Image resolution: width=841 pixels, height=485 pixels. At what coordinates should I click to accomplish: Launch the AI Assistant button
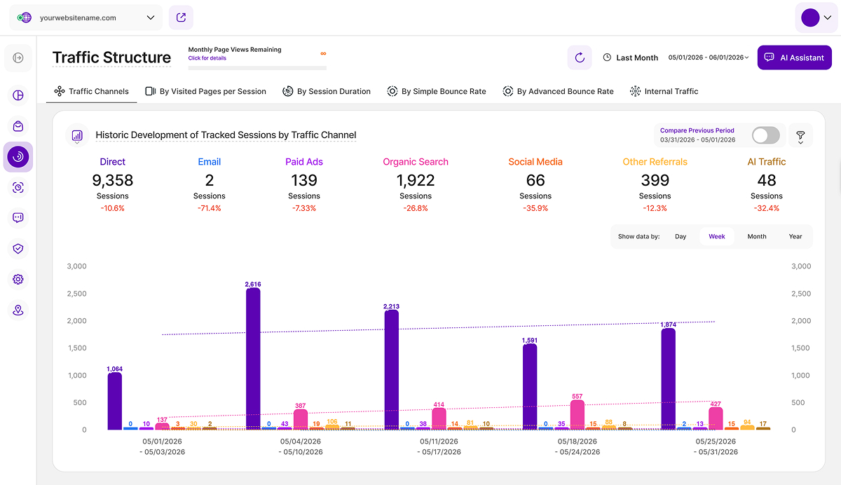click(x=794, y=57)
